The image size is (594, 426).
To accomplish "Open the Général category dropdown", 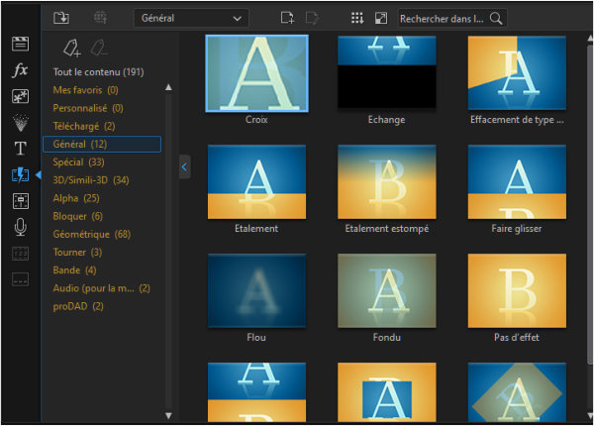I will (191, 17).
